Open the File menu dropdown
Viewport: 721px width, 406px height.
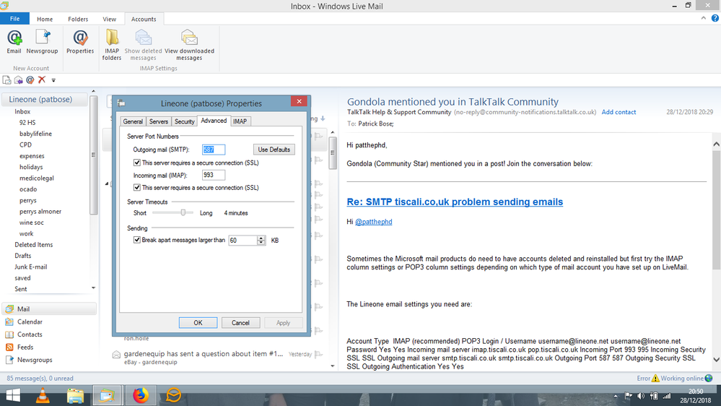pos(14,20)
